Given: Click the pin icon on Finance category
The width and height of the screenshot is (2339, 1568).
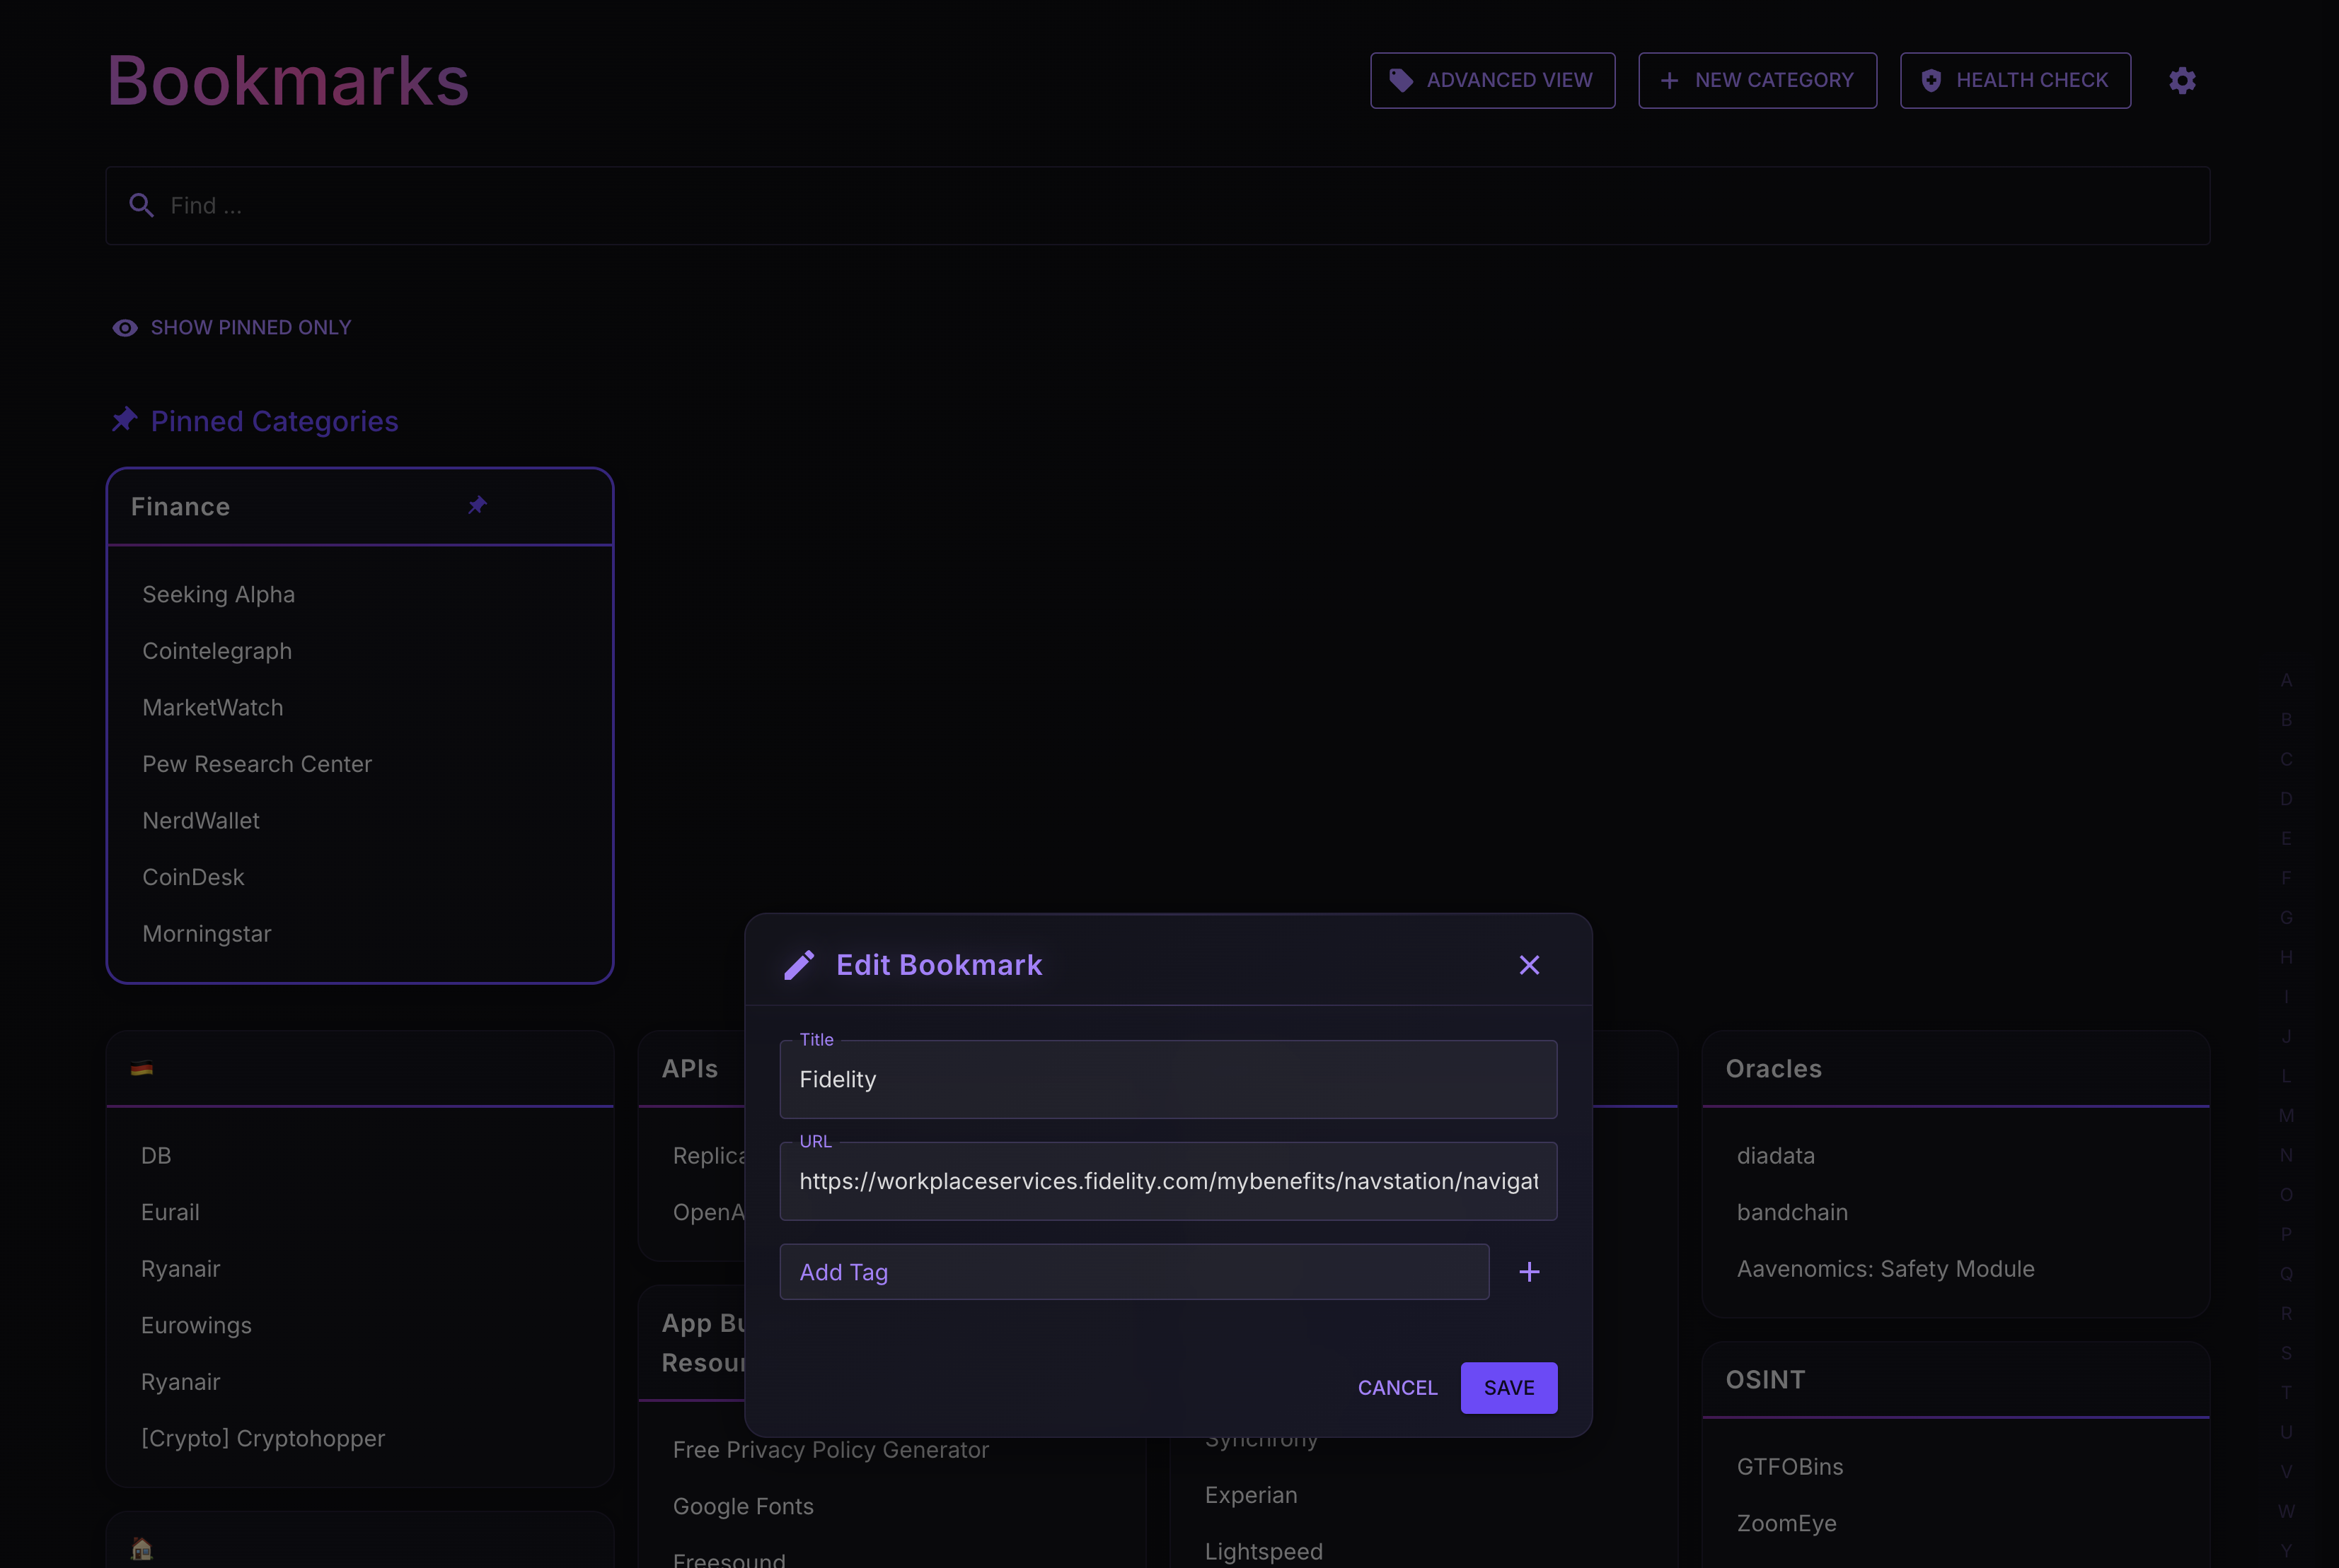Looking at the screenshot, I should point(478,506).
